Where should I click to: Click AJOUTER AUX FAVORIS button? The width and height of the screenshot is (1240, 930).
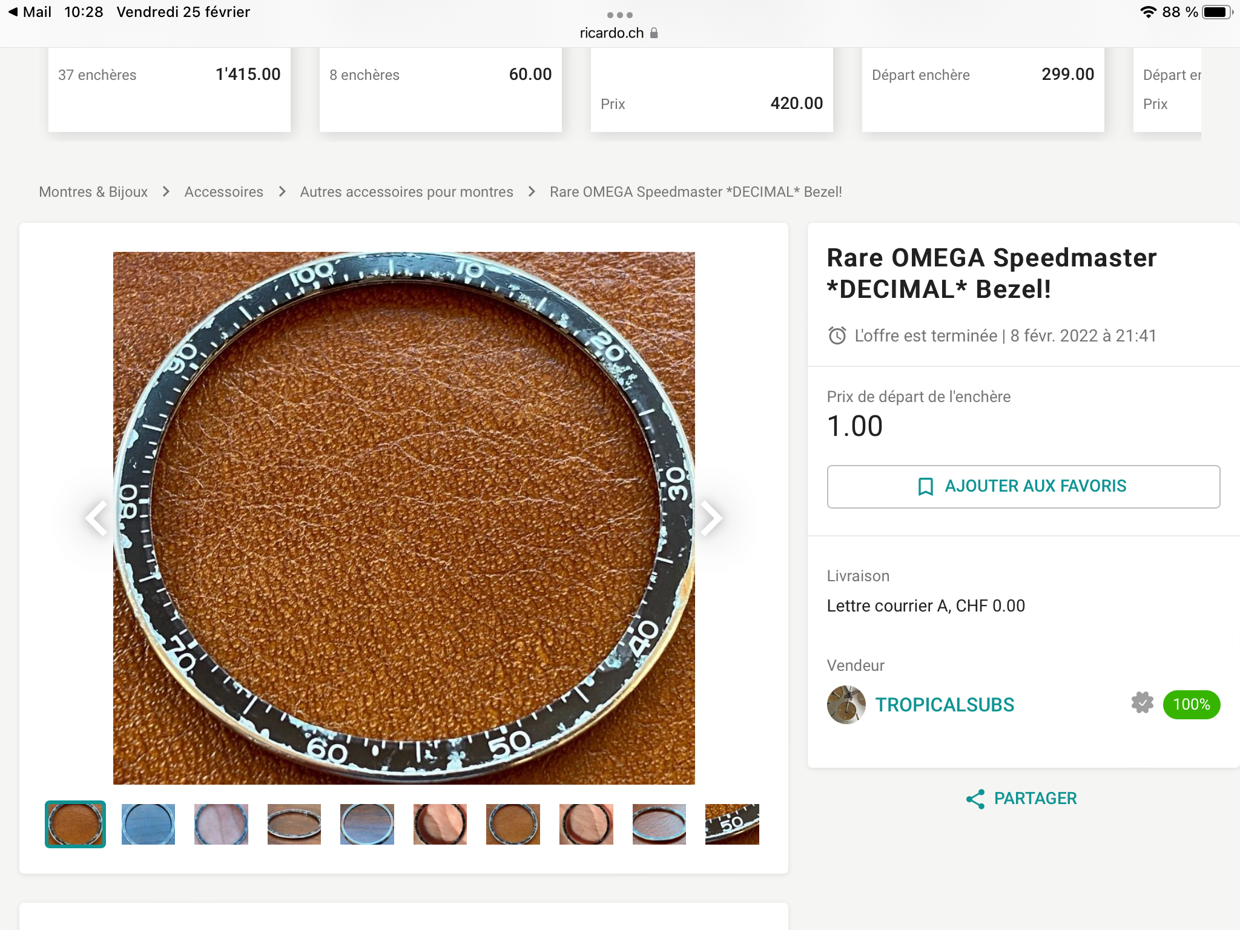pos(1023,486)
